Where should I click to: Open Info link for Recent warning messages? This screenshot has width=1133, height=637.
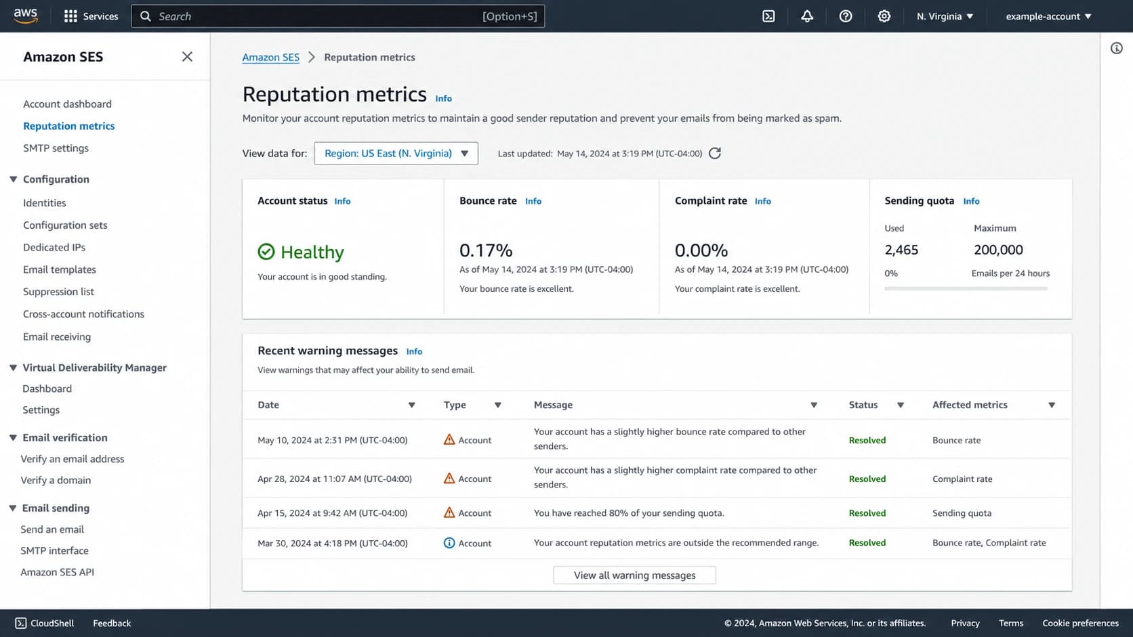point(414,351)
